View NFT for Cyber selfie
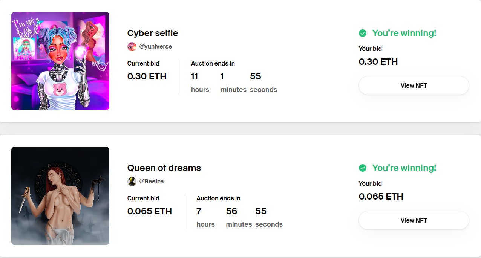Screen dimensions: 481x258 point(414,85)
